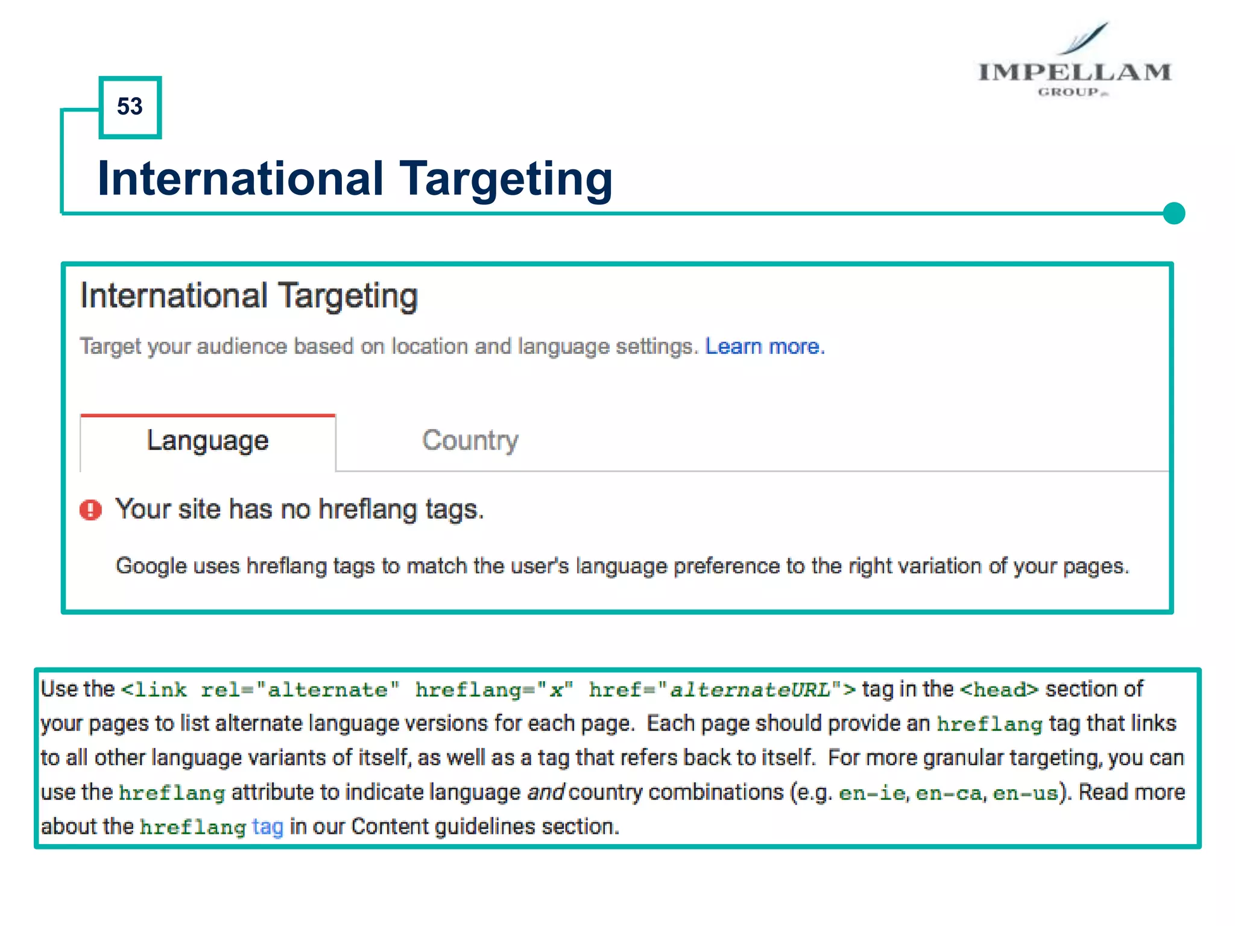Click the 'International Targeting' panel heading
Image resolution: width=1235 pixels, height=926 pixels.
249,296
